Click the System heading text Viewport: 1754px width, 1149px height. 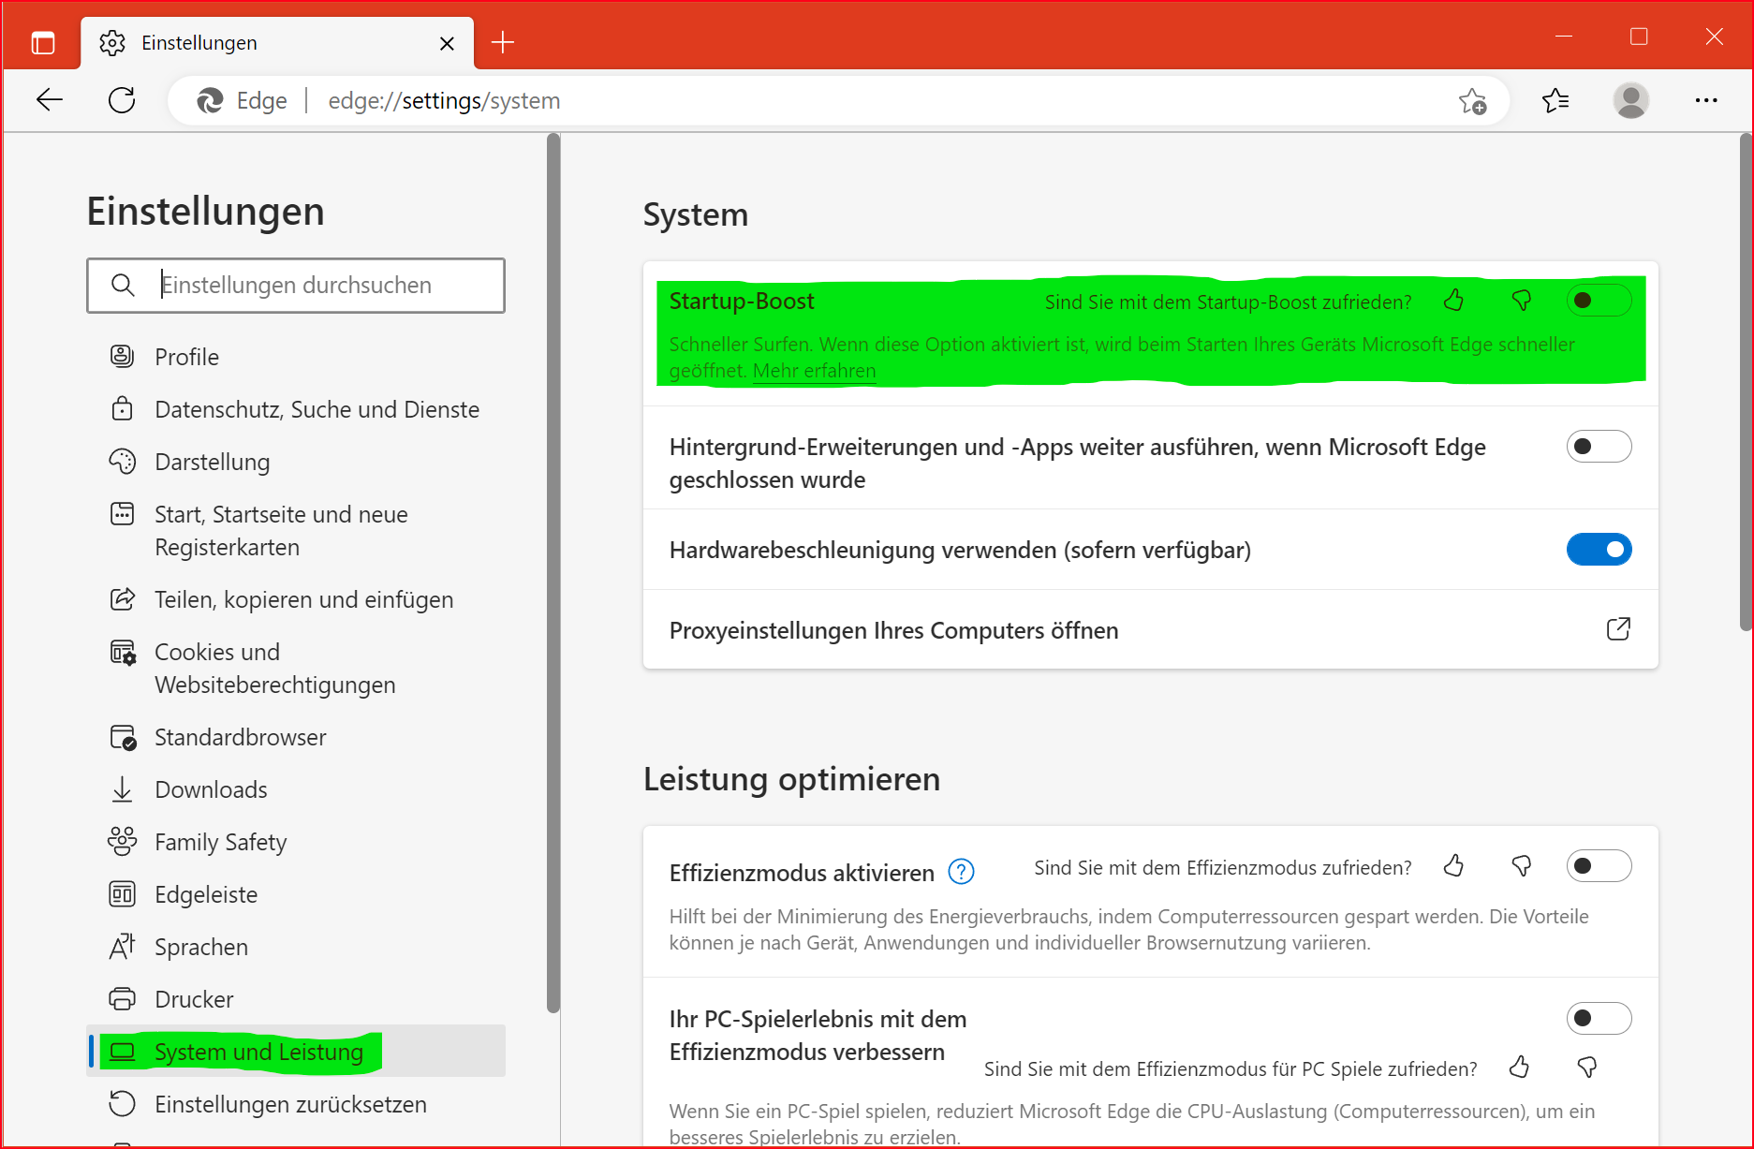click(x=695, y=214)
